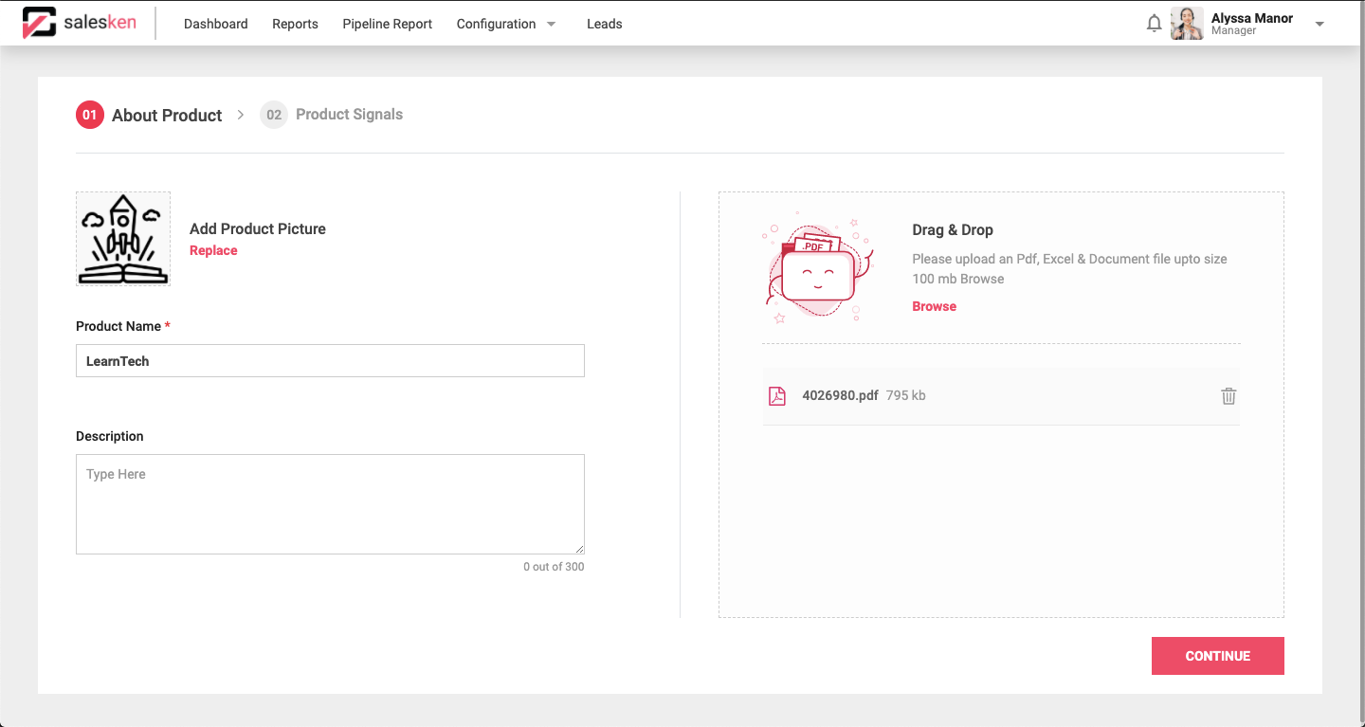Image resolution: width=1365 pixels, height=727 pixels.
Task: Click the CONTINUE button
Action: 1217,656
